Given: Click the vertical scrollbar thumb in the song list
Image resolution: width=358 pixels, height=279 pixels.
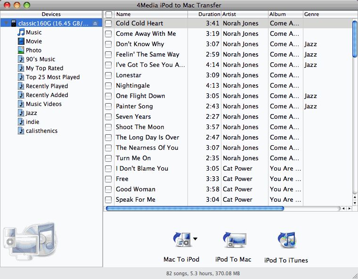Looking at the screenshot, I should click(x=355, y=39).
